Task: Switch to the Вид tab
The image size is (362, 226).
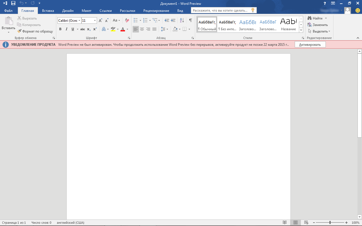Action: point(180,11)
